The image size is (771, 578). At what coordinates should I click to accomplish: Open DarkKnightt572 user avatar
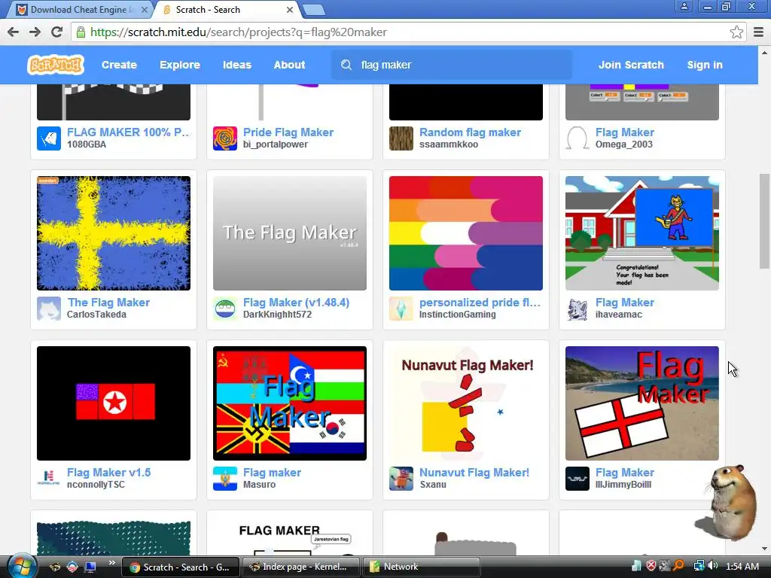click(x=224, y=309)
